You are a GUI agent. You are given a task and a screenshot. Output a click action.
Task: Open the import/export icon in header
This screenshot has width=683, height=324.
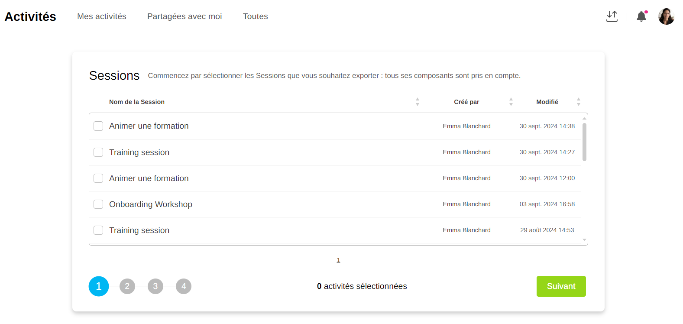612,16
